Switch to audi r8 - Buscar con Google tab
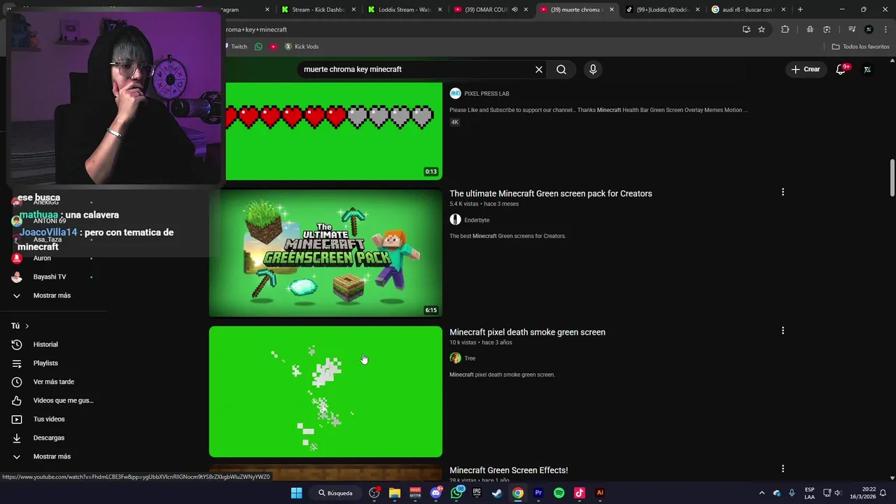This screenshot has height=504, width=896. click(749, 10)
